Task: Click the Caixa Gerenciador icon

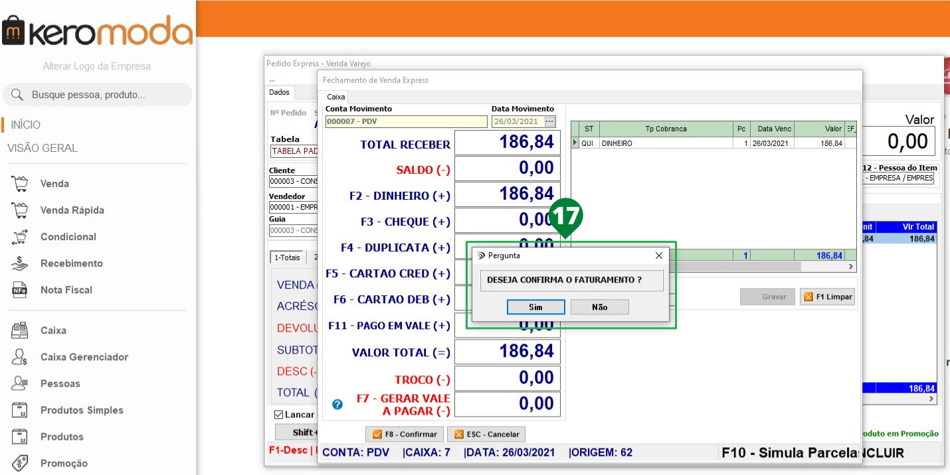Action: 20,357
